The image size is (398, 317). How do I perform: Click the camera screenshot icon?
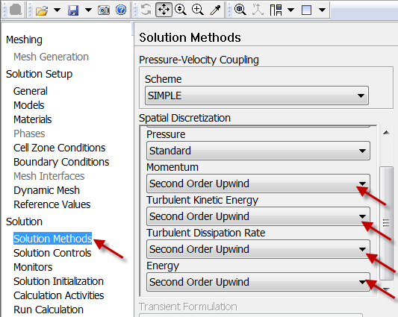pyautogui.click(x=104, y=10)
